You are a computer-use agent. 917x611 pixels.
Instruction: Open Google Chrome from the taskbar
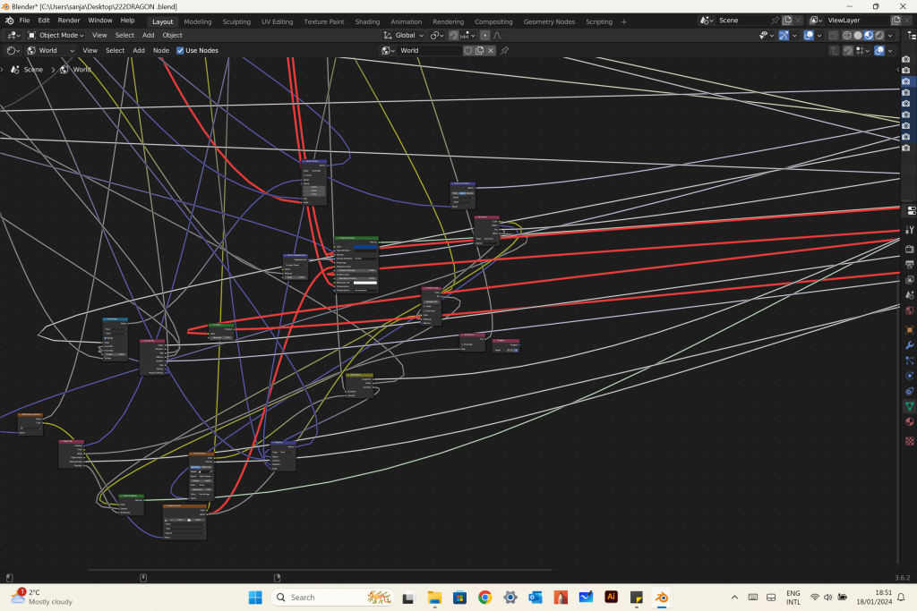[484, 597]
